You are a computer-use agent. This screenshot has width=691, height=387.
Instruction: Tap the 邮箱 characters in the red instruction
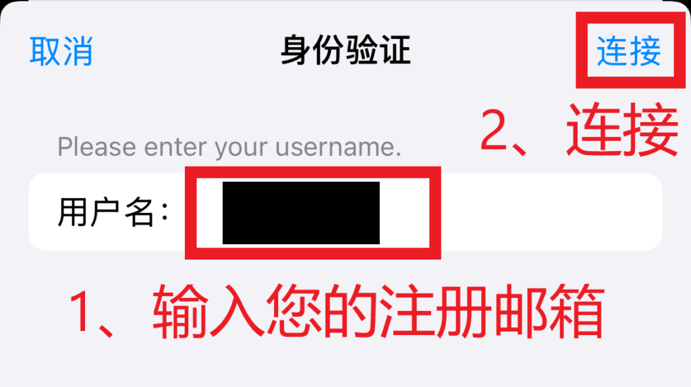(549, 311)
